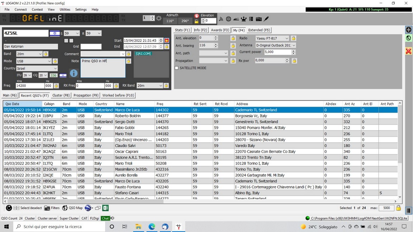The width and height of the screenshot is (413, 232).
Task: Click the radio device icon in toolbar
Action: pyautogui.click(x=258, y=19)
